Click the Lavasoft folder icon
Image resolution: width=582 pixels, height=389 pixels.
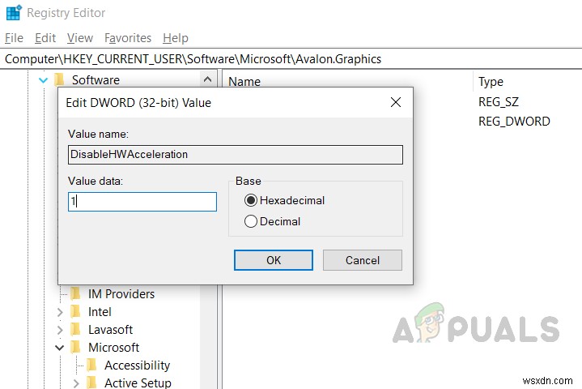tap(76, 329)
